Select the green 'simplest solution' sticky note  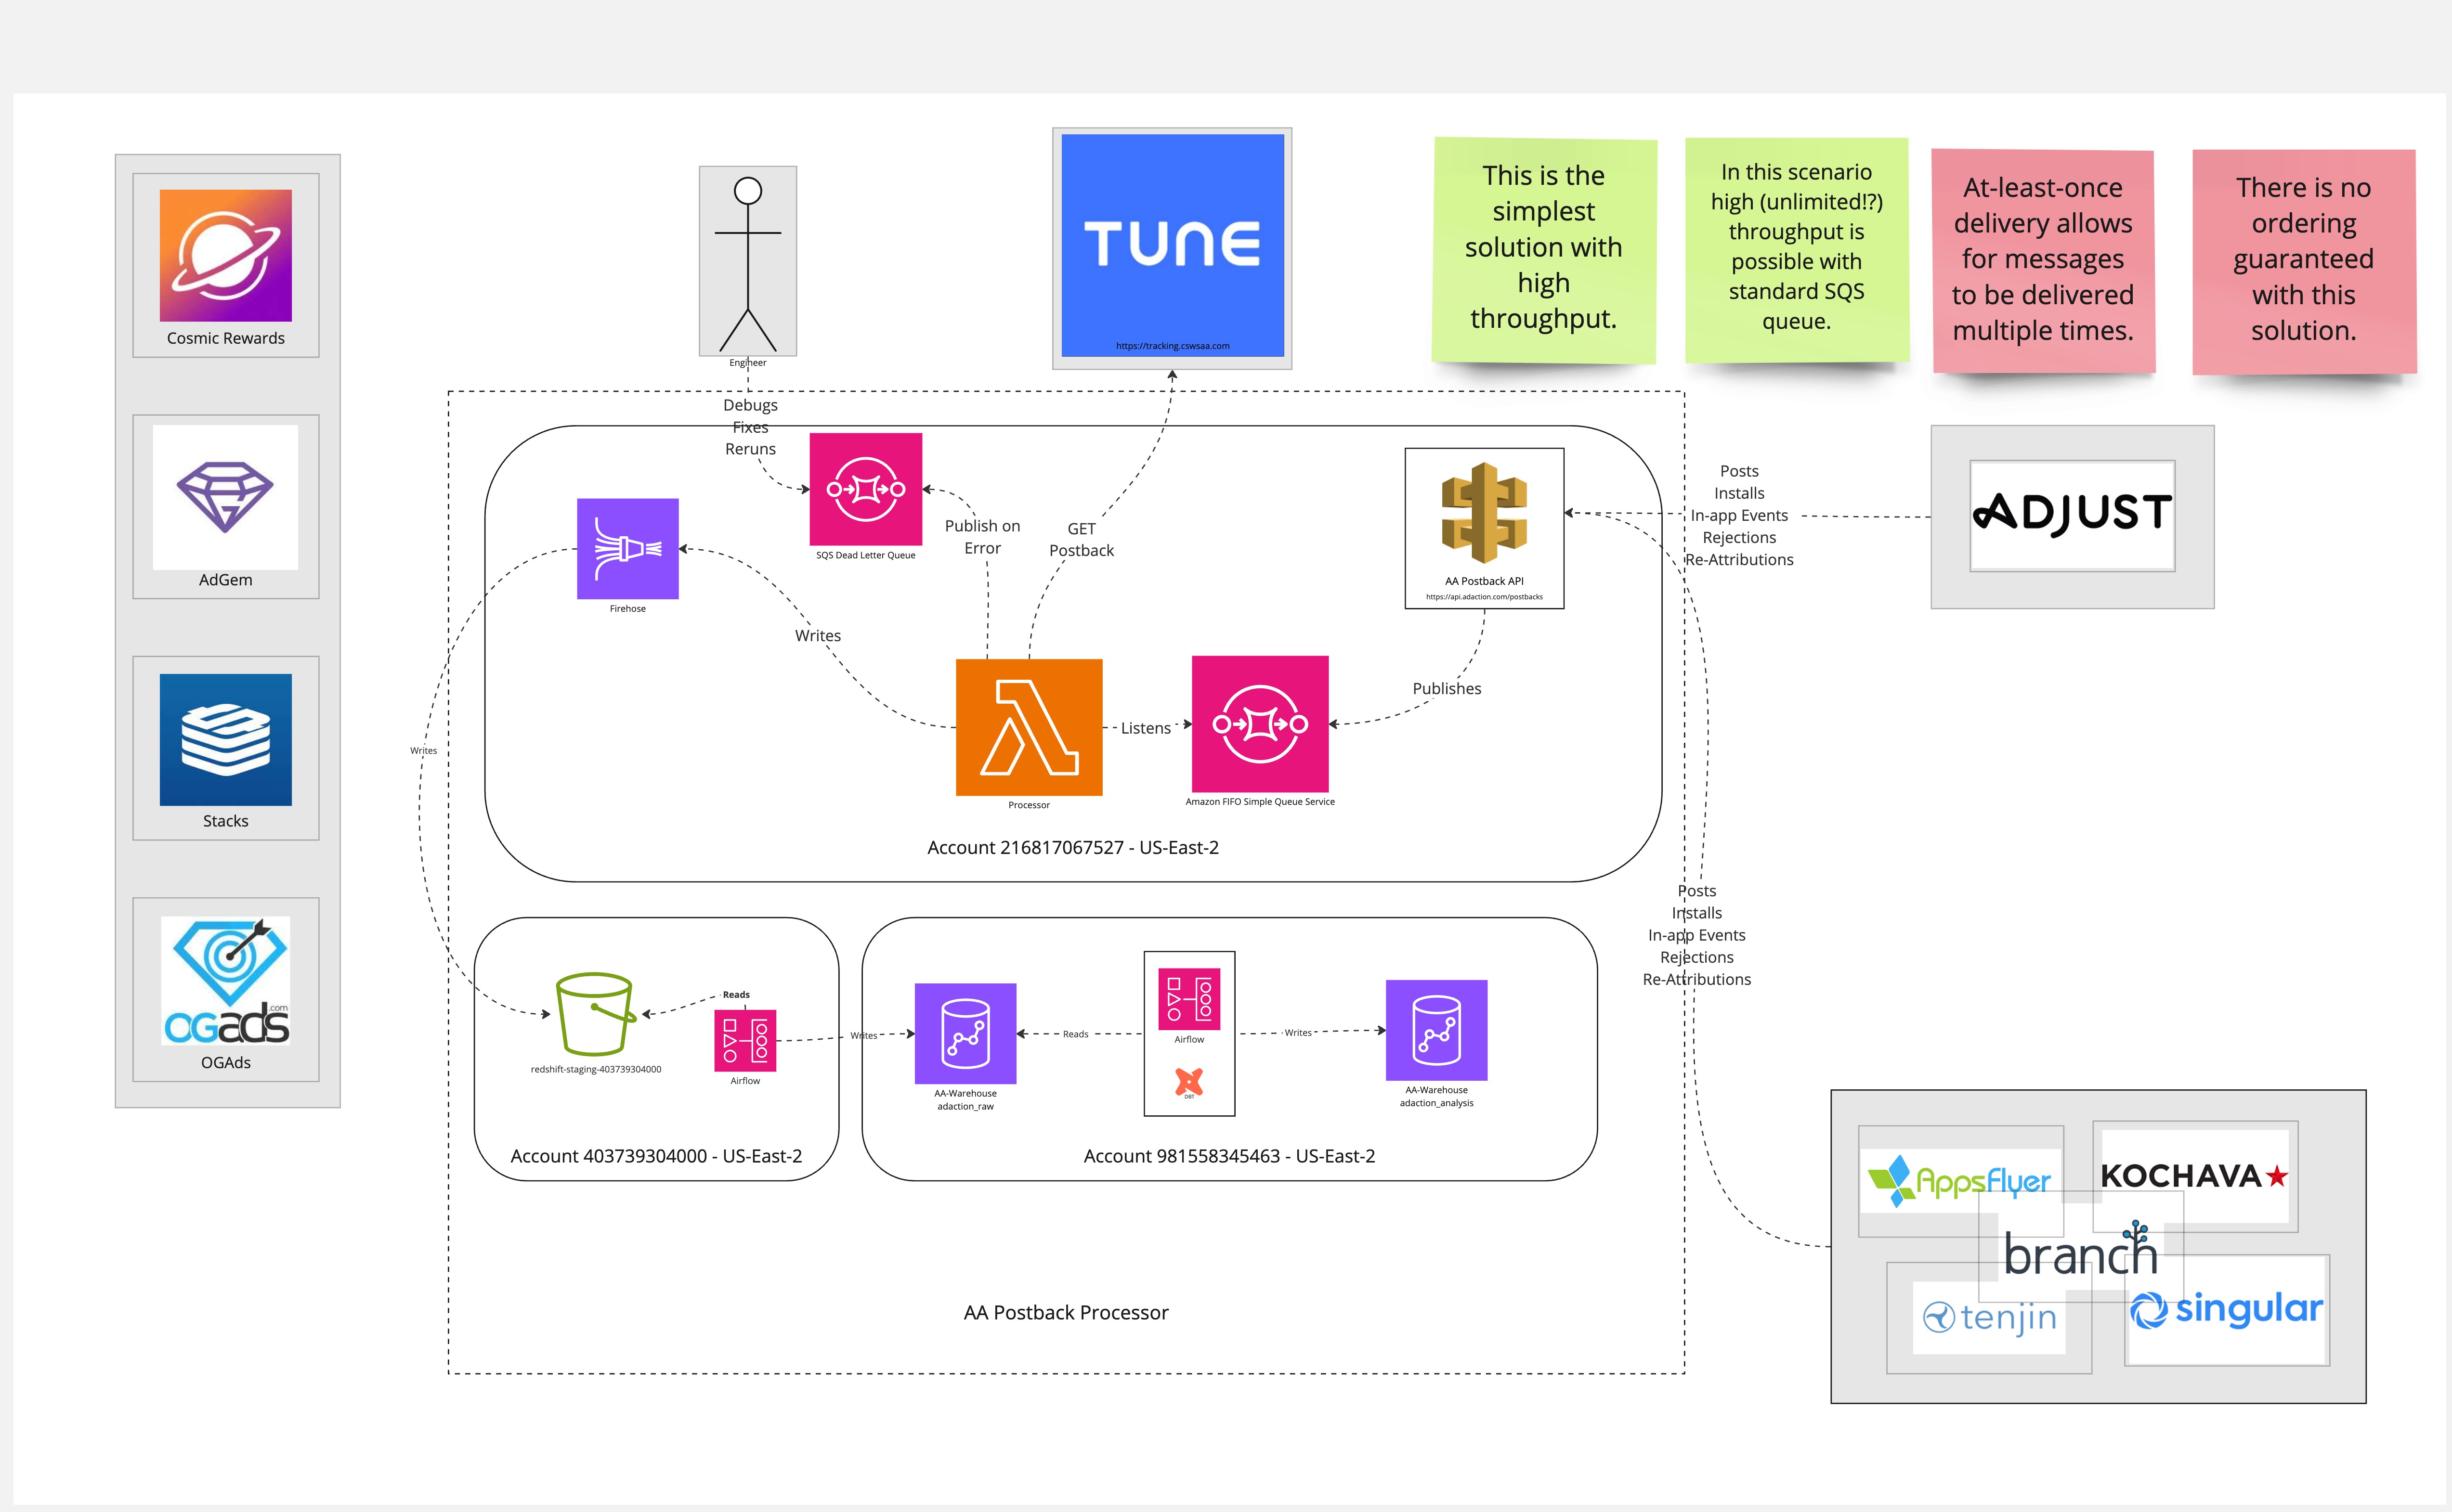pyautogui.click(x=1544, y=250)
